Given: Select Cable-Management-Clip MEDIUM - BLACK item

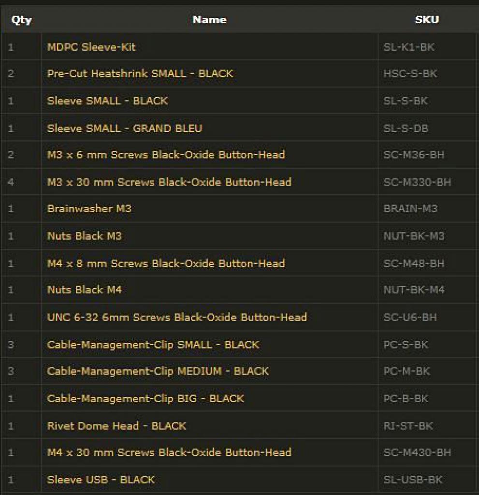Looking at the screenshot, I should [158, 371].
